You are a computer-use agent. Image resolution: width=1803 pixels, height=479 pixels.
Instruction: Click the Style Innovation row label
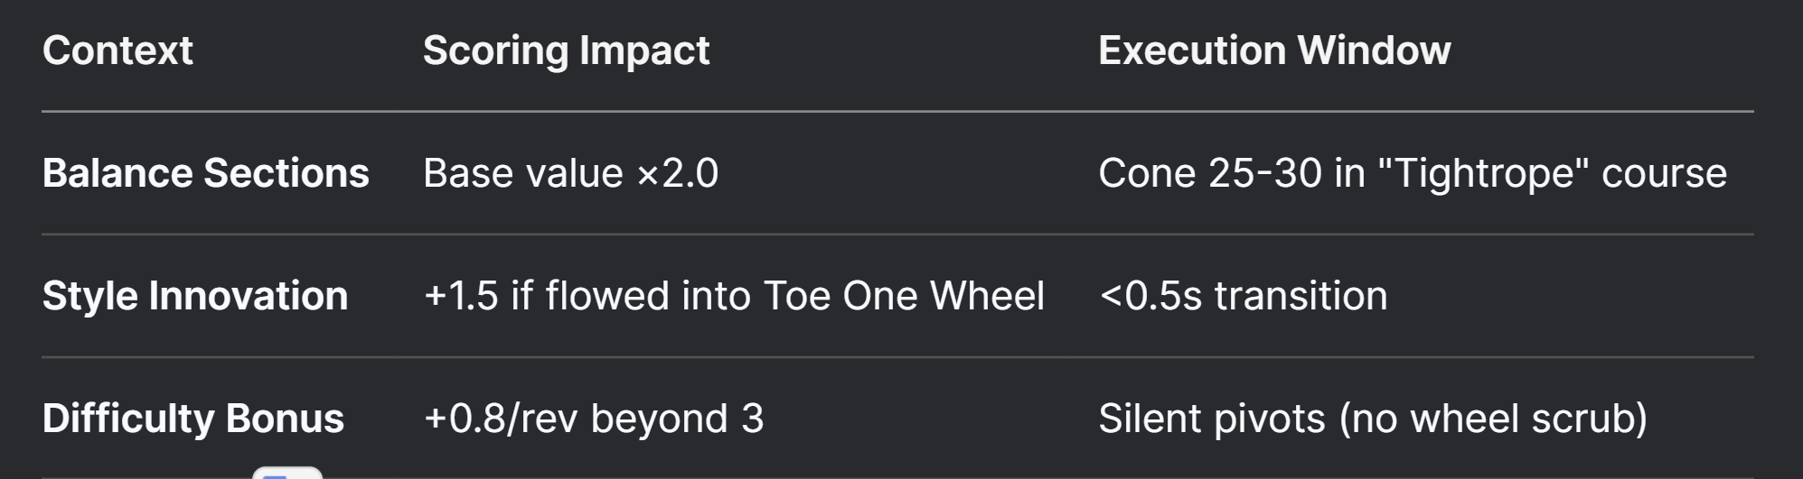[x=195, y=296]
